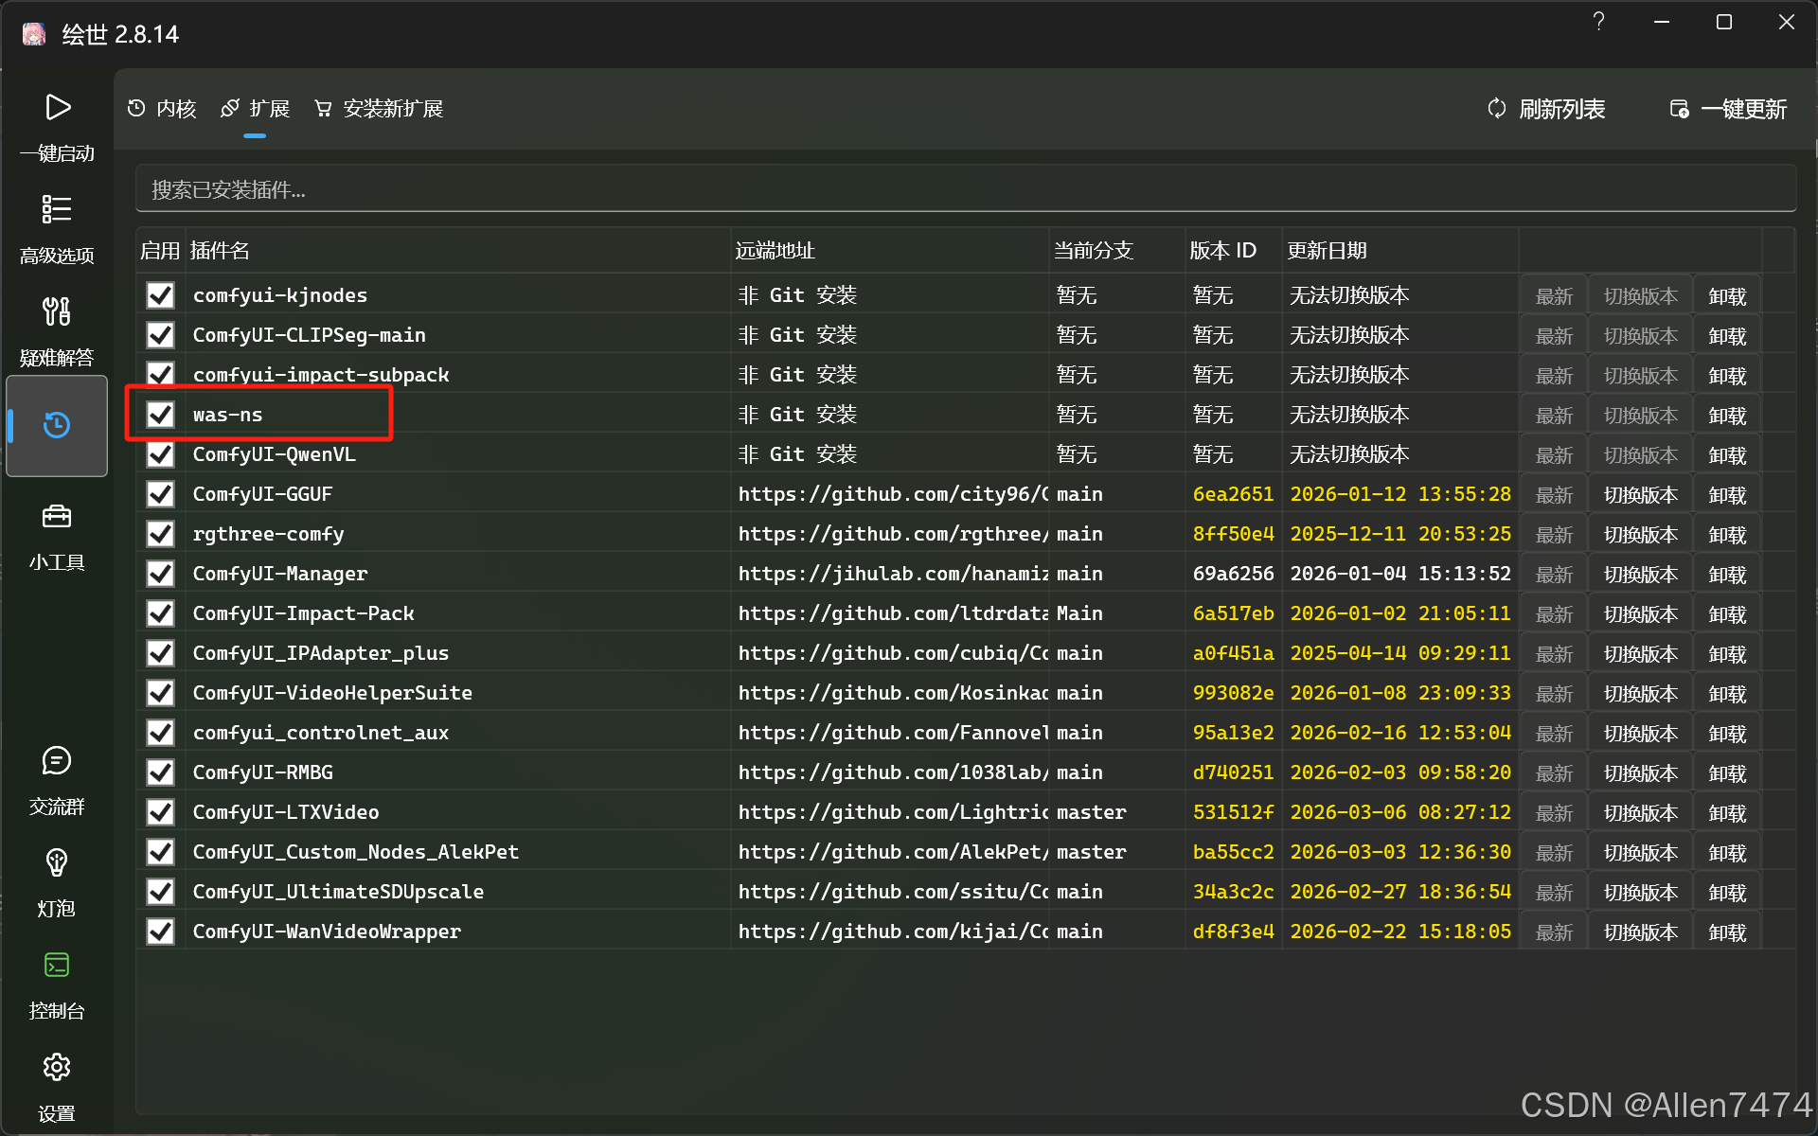
Task: Sort by the 更新日期 column header
Action: 1326,251
